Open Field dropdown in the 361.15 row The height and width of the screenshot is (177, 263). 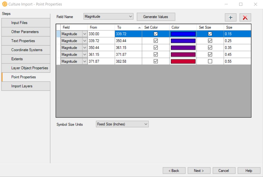[x=85, y=54]
